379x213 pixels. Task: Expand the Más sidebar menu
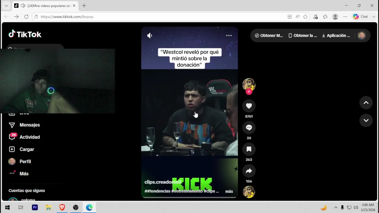(x=19, y=174)
